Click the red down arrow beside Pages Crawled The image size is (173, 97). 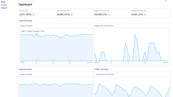[x=145, y=15]
